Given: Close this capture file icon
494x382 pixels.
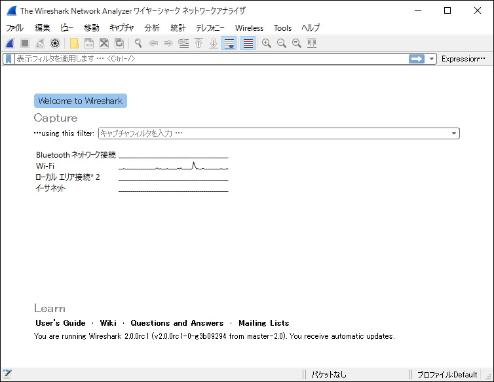Looking at the screenshot, I should tap(104, 43).
